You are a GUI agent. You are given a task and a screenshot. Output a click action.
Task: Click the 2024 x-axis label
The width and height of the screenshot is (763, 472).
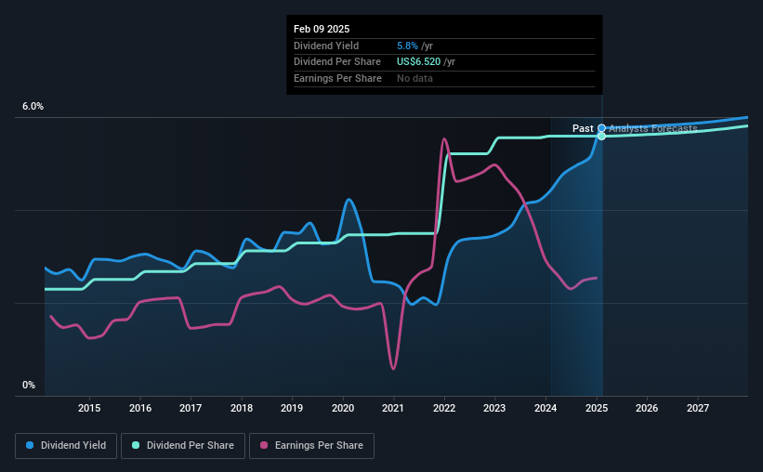(546, 408)
